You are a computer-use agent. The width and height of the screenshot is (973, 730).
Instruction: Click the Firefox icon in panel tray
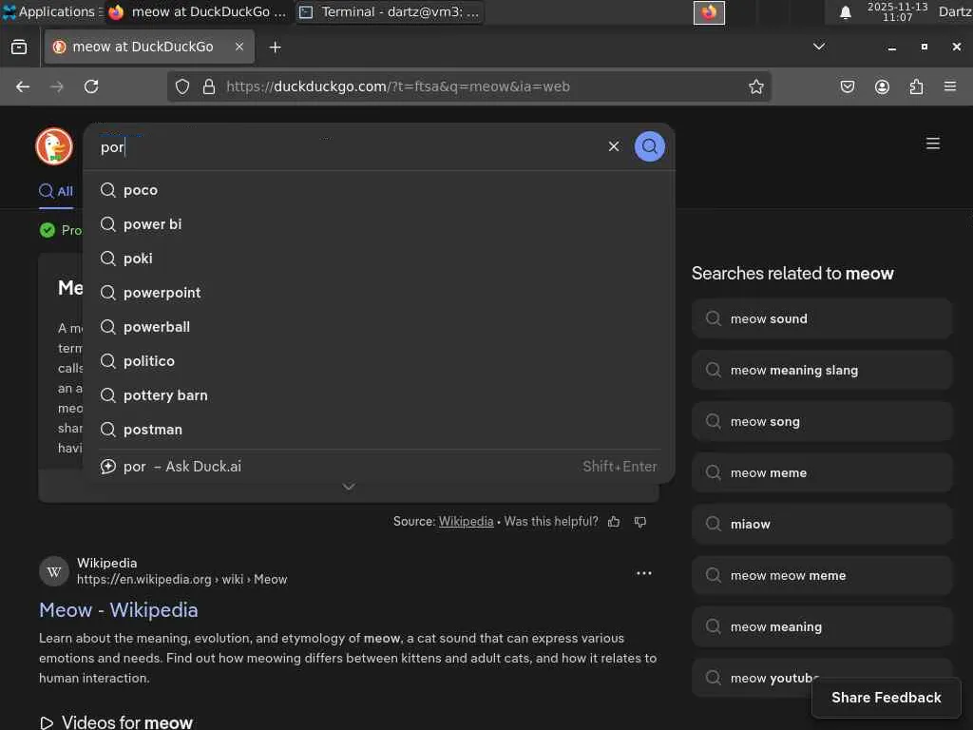coord(709,12)
